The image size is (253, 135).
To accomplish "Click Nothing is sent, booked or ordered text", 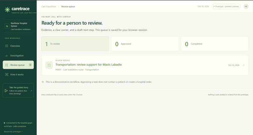I will [228, 95].
